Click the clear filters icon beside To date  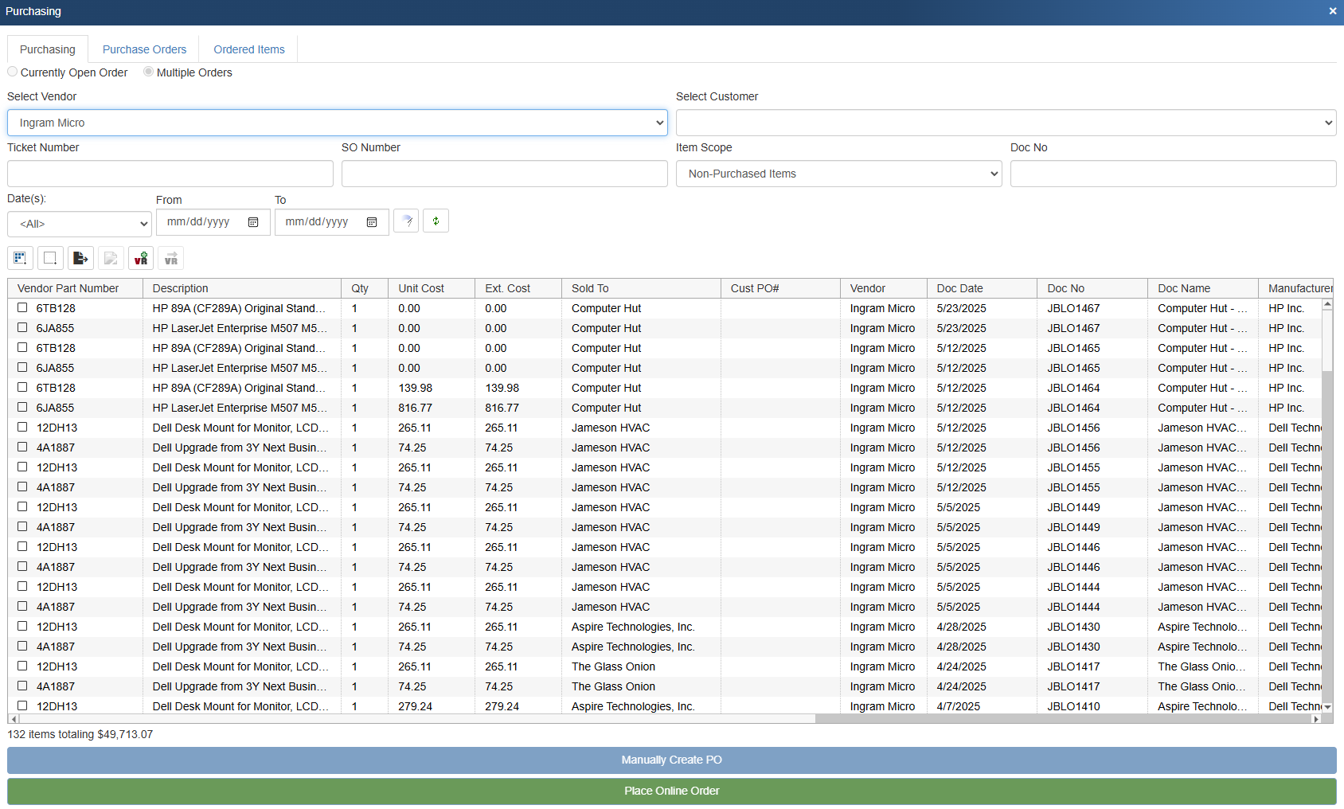406,221
